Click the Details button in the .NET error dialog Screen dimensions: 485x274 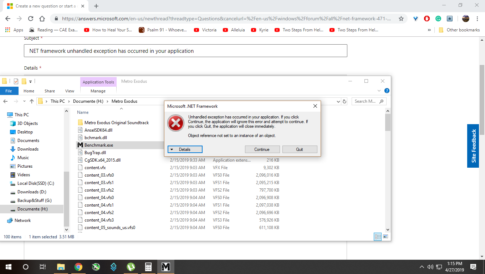coord(185,149)
